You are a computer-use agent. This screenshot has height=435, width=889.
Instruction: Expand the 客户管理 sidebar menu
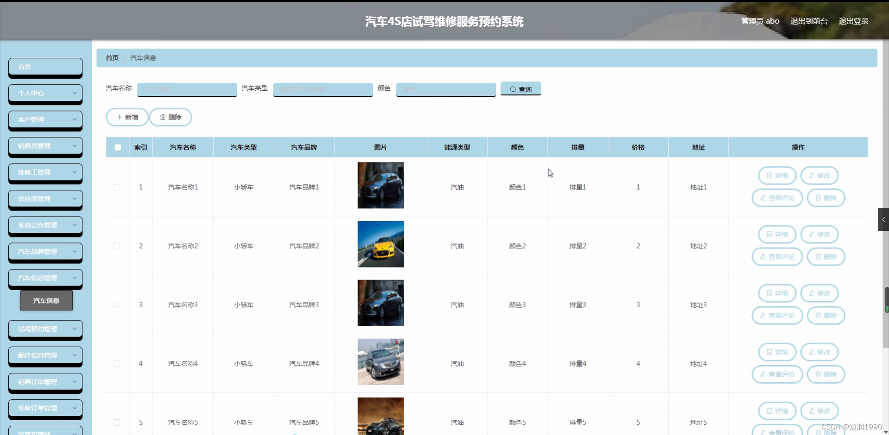tap(45, 120)
